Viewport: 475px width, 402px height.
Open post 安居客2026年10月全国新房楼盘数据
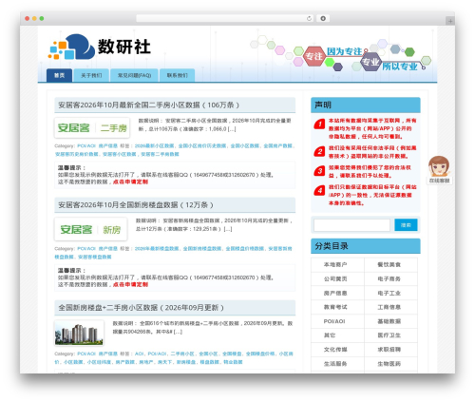(136, 205)
